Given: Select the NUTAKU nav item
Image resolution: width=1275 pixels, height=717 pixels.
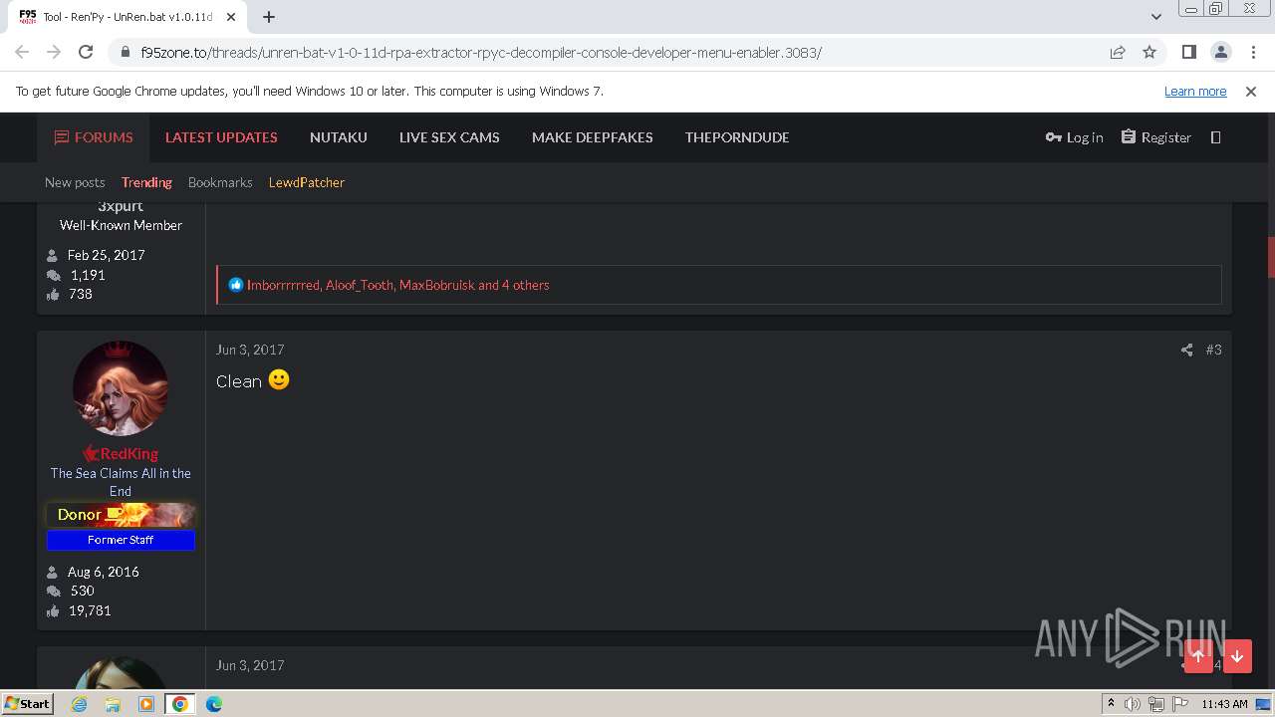Looking at the screenshot, I should click(339, 137).
